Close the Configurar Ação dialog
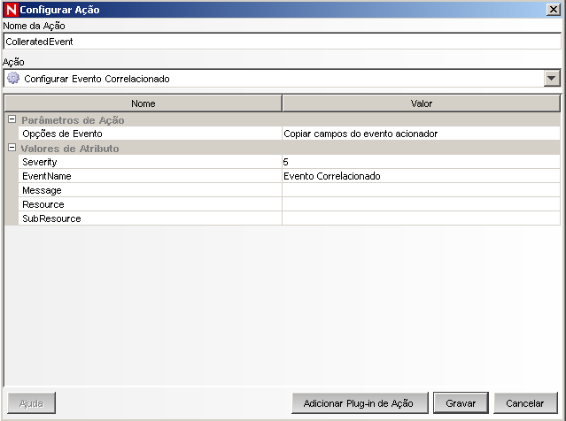Viewport: 566px width, 421px height. (x=553, y=9)
